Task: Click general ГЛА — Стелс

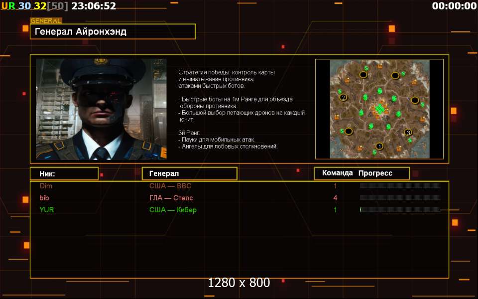Action: (171, 198)
